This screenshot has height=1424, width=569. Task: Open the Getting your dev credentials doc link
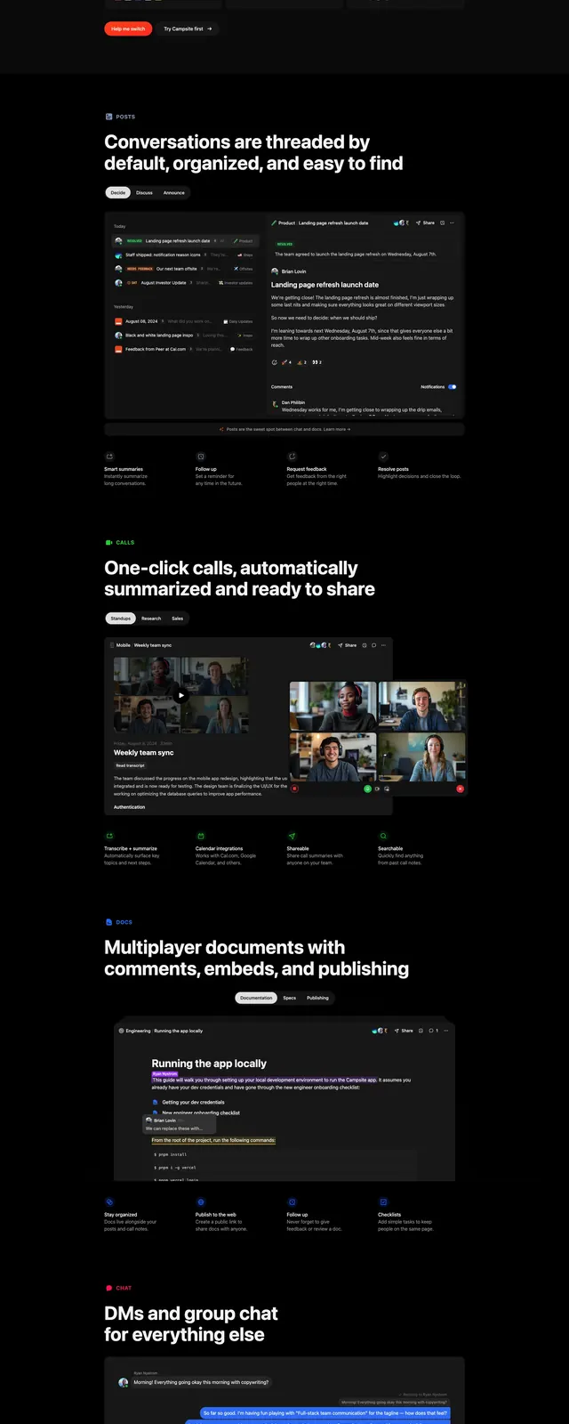pos(193,1102)
